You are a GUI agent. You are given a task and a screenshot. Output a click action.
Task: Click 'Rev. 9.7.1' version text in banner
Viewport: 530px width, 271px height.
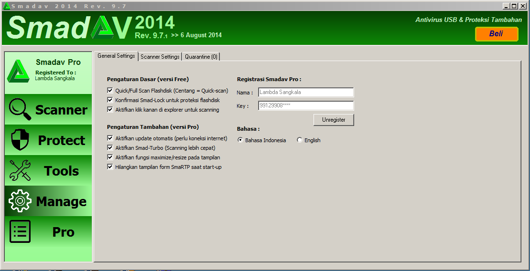pos(151,35)
